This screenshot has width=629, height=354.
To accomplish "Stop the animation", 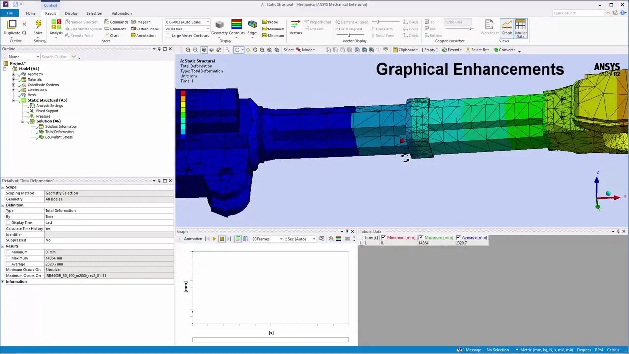I will point(222,239).
